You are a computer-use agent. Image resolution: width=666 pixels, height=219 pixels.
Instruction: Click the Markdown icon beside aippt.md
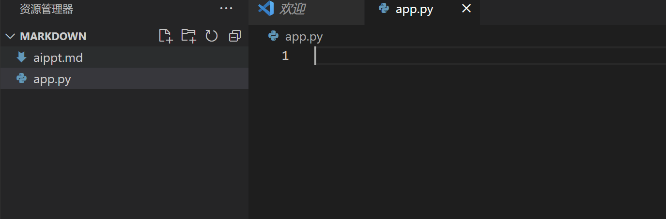click(x=21, y=58)
